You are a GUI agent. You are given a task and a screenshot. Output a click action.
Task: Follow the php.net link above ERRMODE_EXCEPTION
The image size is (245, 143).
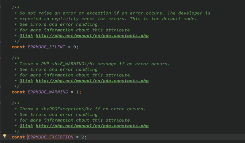point(92,126)
